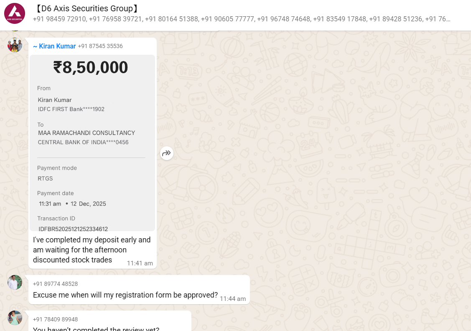471x331 pixels.
Task: Click the 11:44 am message timestamp
Action: [x=233, y=299]
